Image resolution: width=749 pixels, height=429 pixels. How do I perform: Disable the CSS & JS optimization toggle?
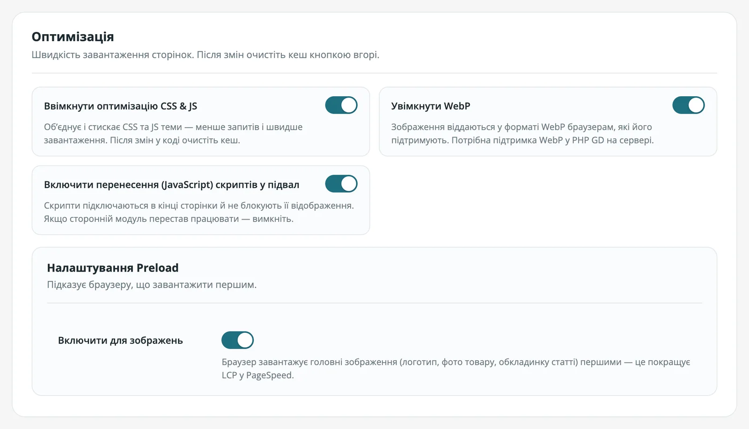click(x=341, y=105)
